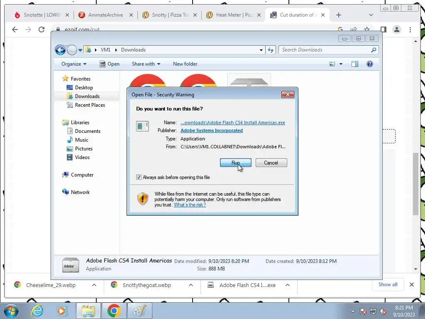Image resolution: width=425 pixels, height=319 pixels.
Task: Reload the ezgif page in Chrome
Action: coord(42,29)
